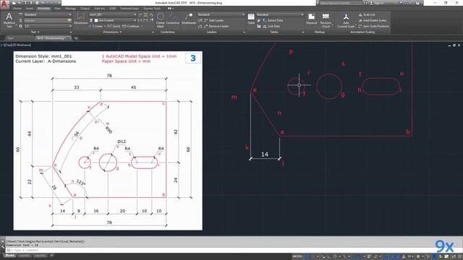Open the text height 2.5 dropdown

pyautogui.click(x=48, y=26)
